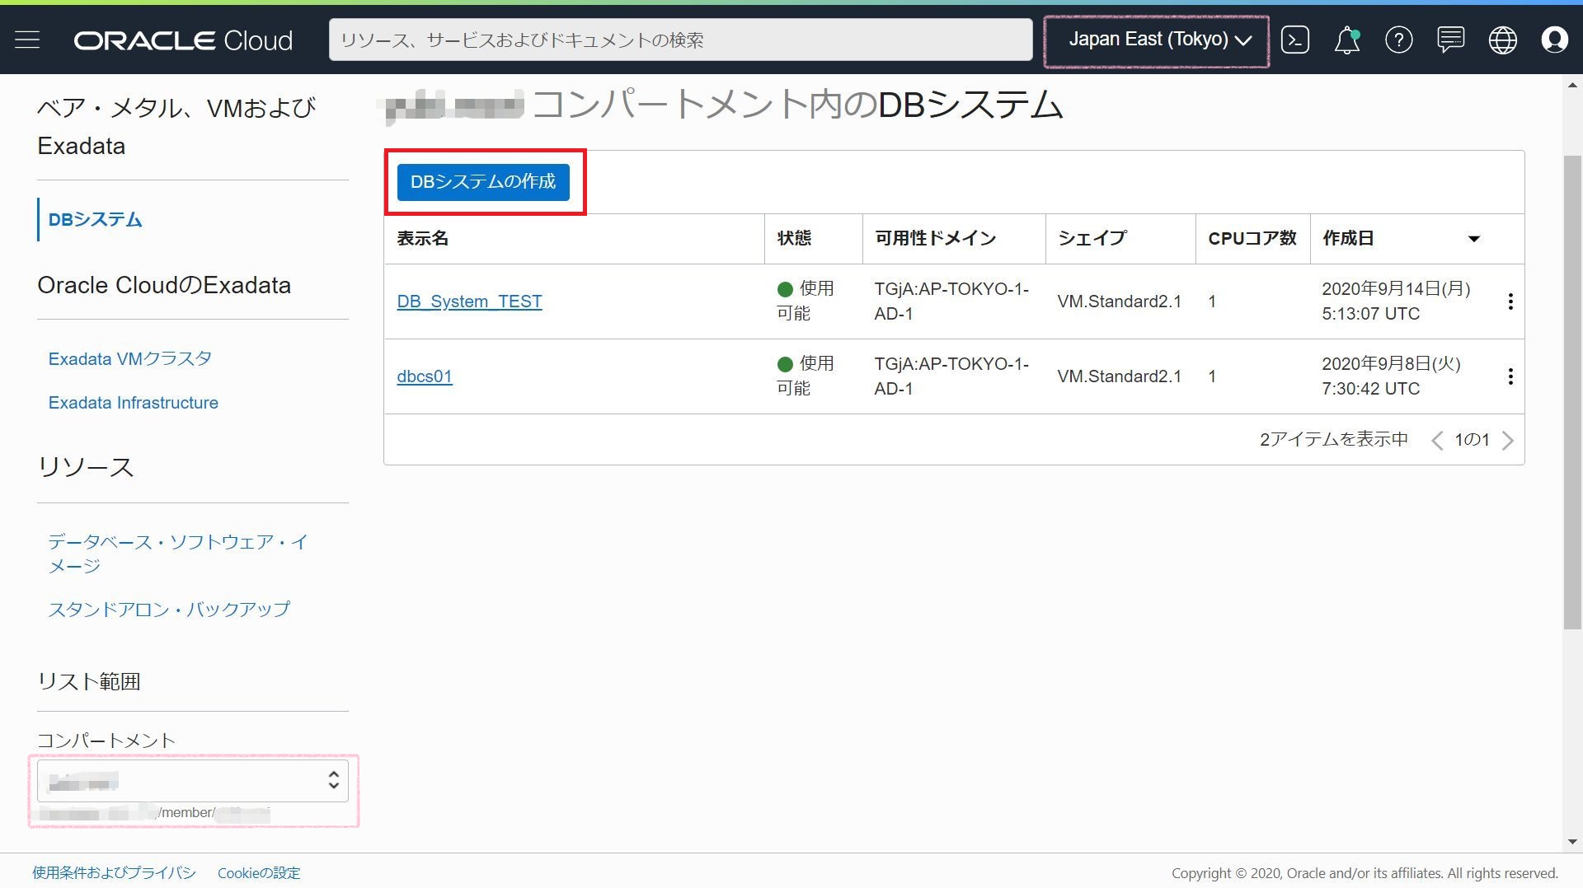Open Exadata VMクラスタ in the sidebar

[129, 358]
